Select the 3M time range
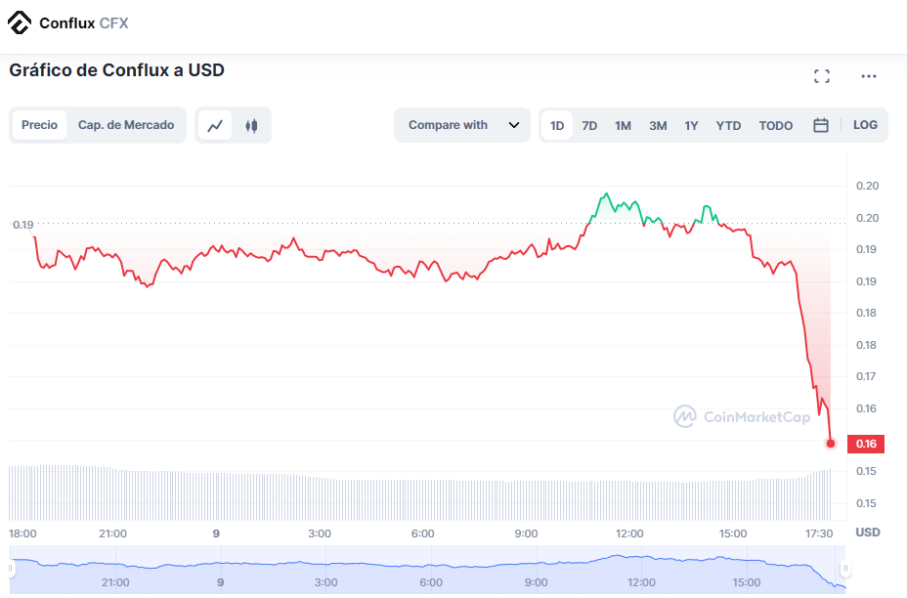Screen dimensions: 907x598 [x=658, y=125]
